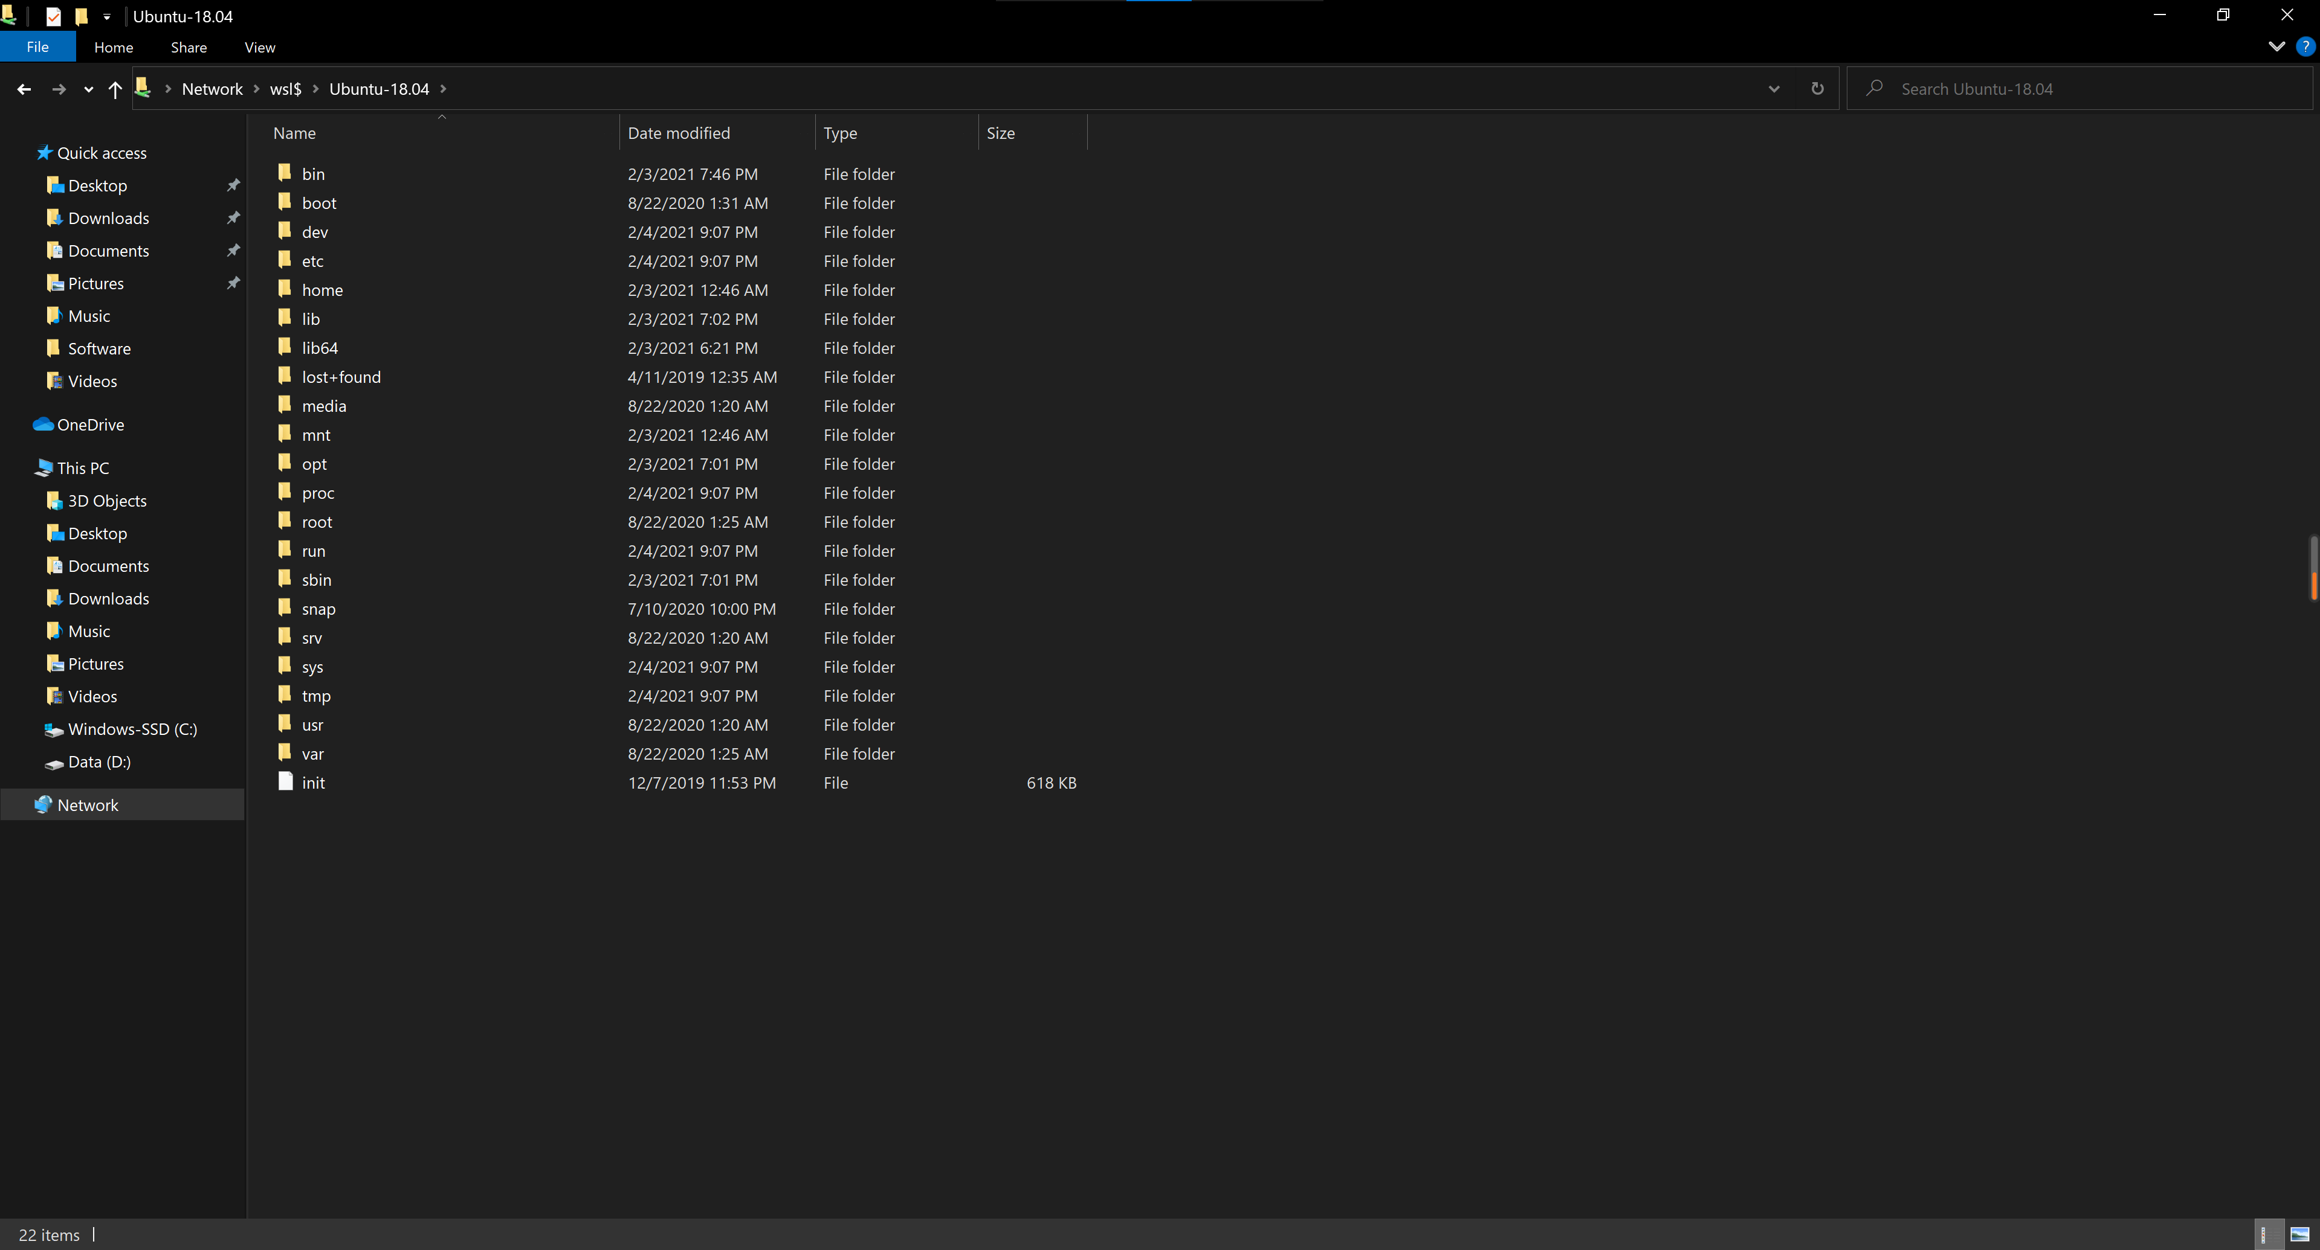This screenshot has width=2320, height=1250.
Task: Select OneDrive in navigation pane
Action: [x=90, y=425]
